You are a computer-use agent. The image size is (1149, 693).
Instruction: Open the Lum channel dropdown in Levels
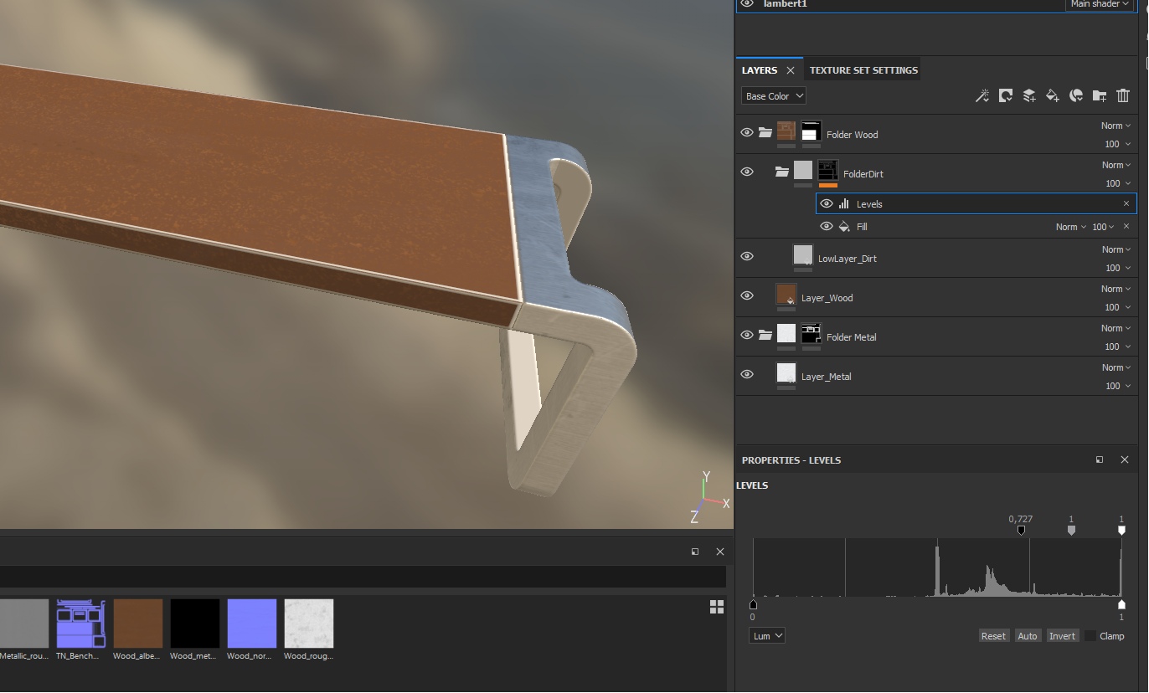(767, 636)
